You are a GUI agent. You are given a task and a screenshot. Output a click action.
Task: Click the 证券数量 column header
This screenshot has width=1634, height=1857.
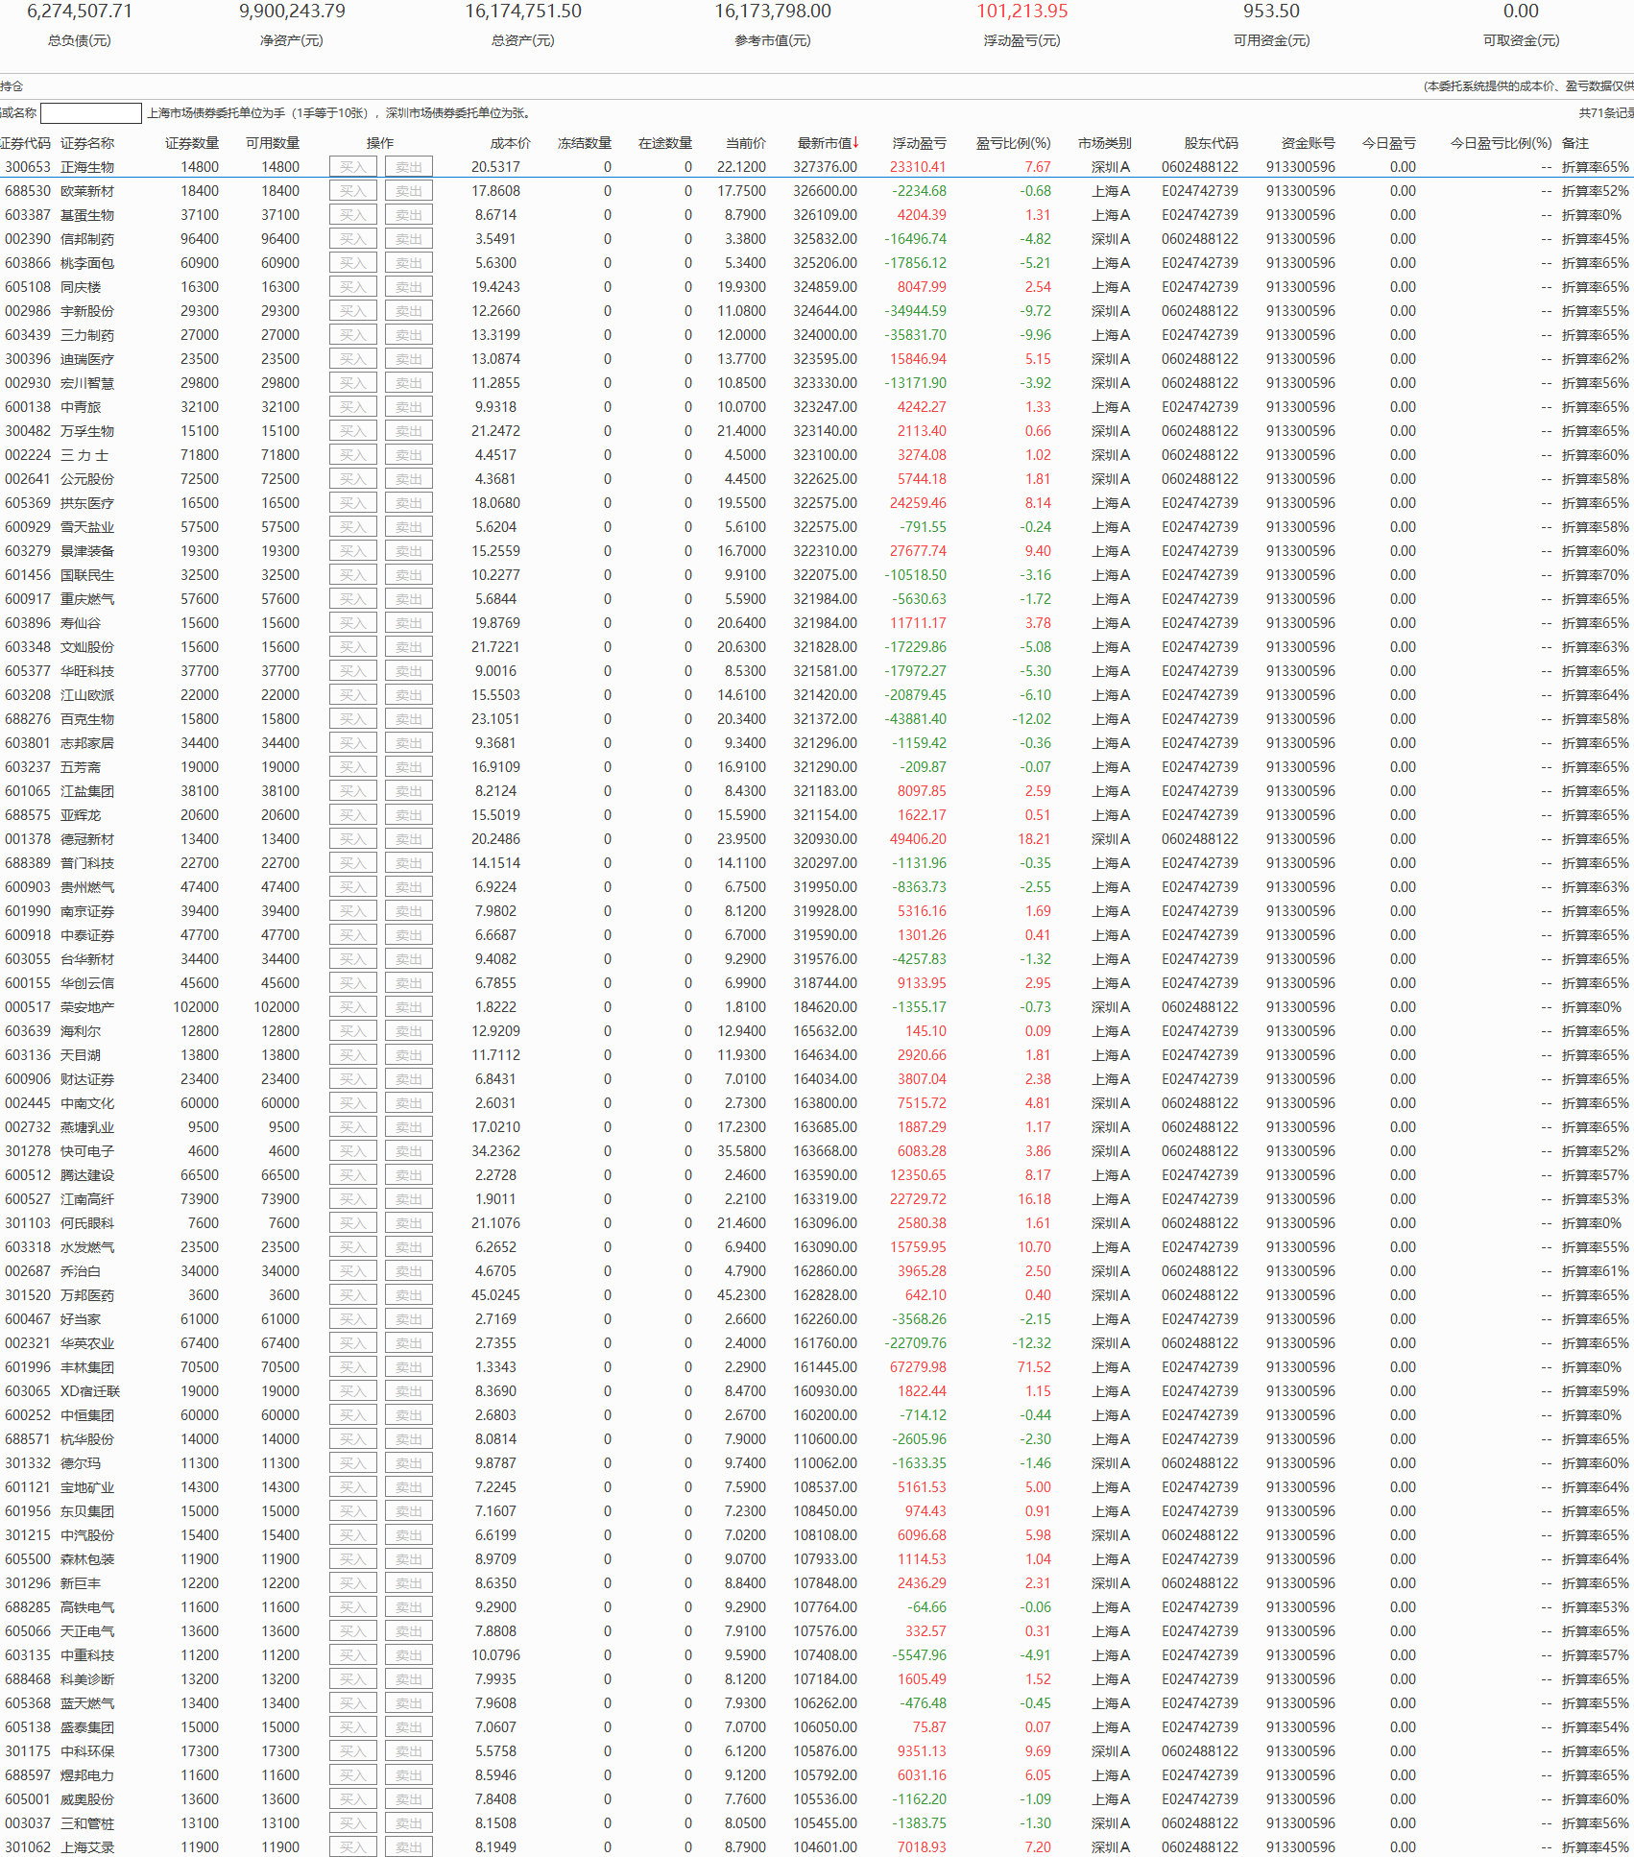(x=192, y=143)
